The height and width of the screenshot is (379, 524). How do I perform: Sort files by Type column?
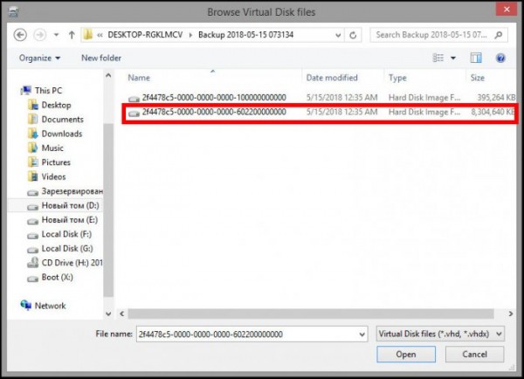[x=397, y=78]
